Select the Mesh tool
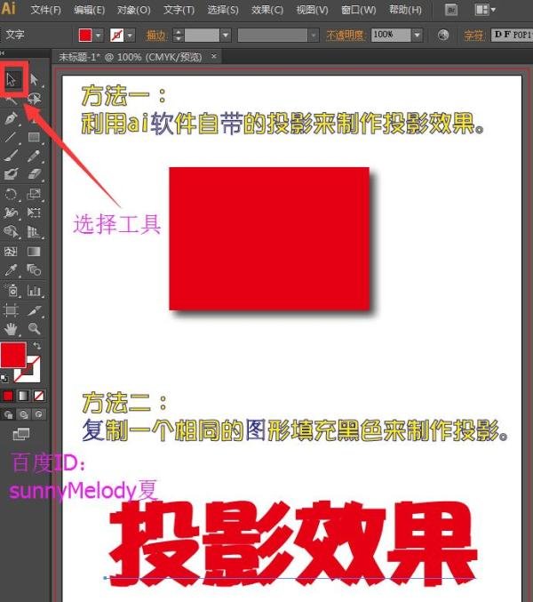Viewport: 533px width, 602px height. click(12, 252)
